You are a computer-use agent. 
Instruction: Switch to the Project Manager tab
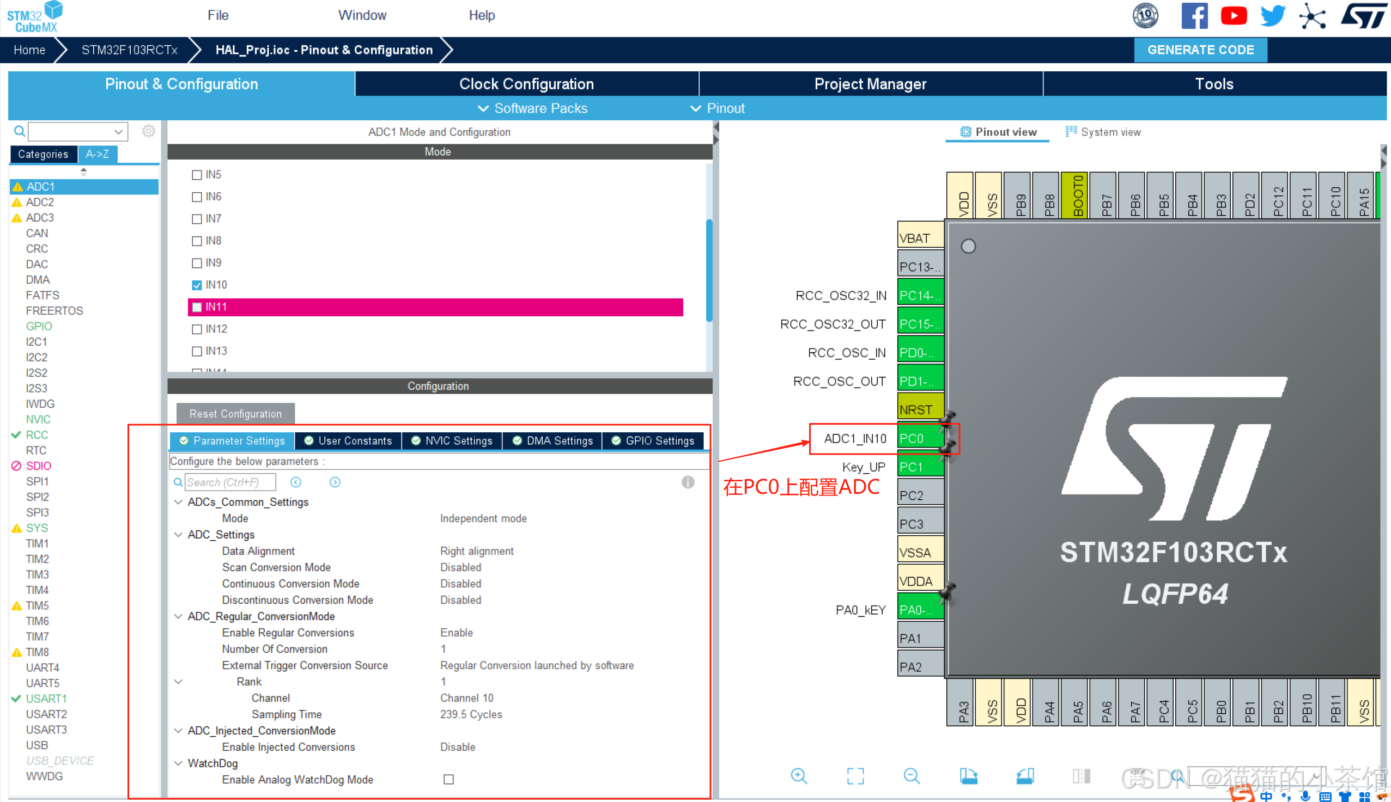871,84
